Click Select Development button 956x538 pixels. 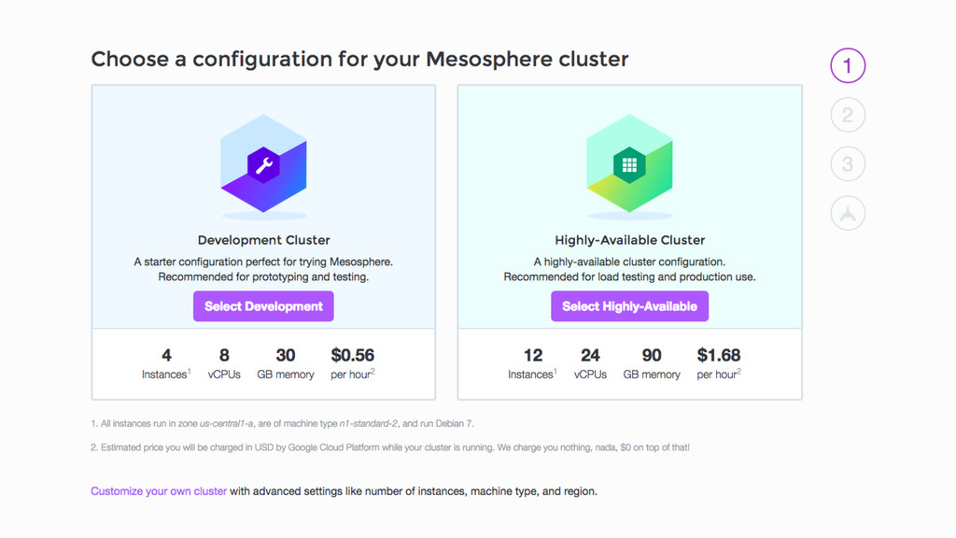coord(263,306)
